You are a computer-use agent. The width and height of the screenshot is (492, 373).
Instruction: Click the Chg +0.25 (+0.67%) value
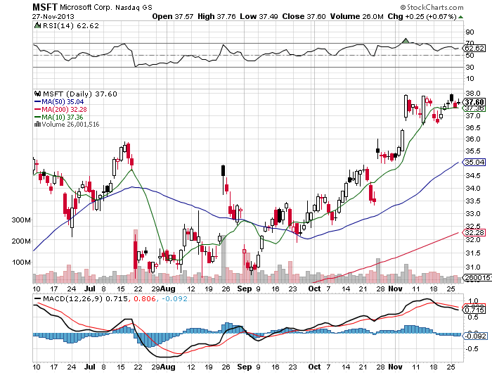[x=422, y=16]
